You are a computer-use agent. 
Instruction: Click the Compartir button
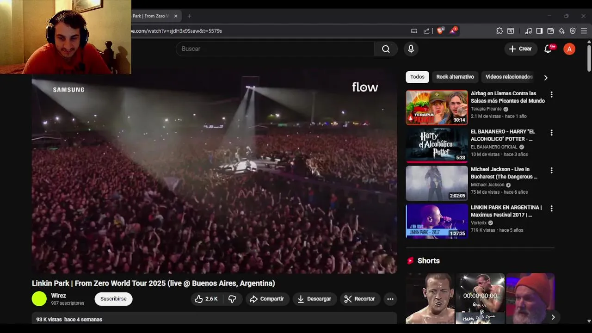coord(267,299)
